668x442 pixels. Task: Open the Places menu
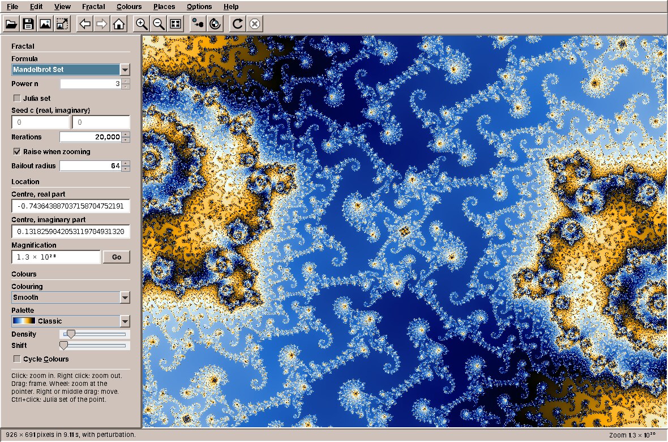(x=164, y=6)
